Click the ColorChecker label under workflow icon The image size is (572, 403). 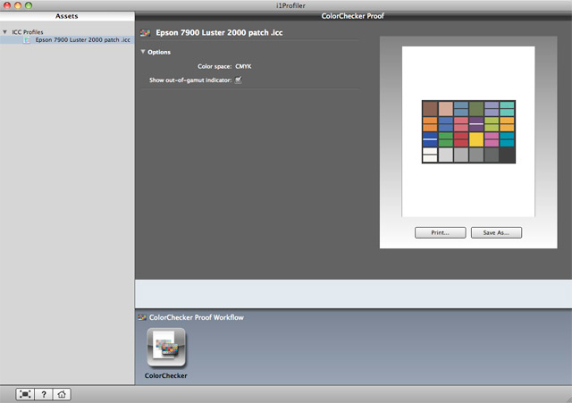point(165,376)
